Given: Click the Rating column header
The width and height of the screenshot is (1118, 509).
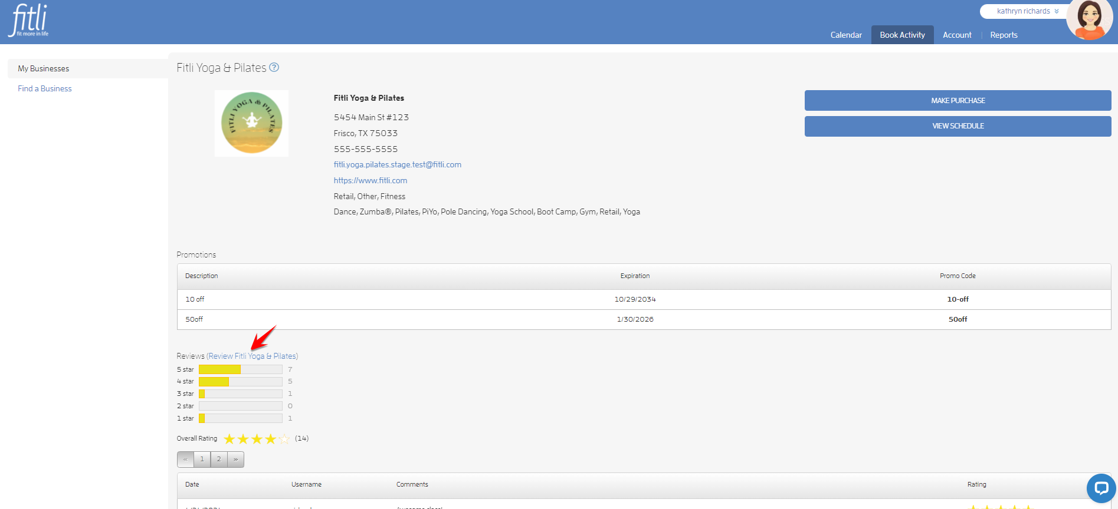Looking at the screenshot, I should point(976,484).
